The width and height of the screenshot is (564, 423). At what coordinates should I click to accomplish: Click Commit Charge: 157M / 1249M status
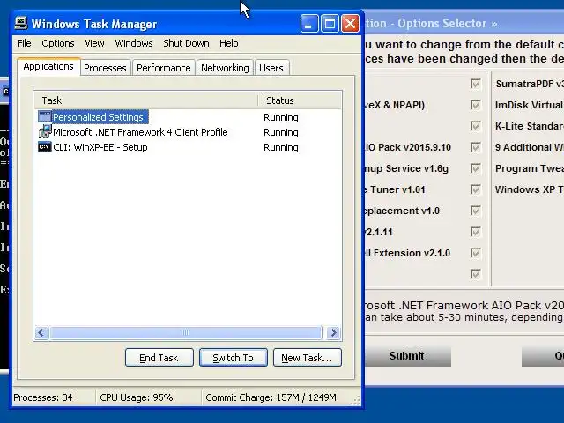(271, 397)
